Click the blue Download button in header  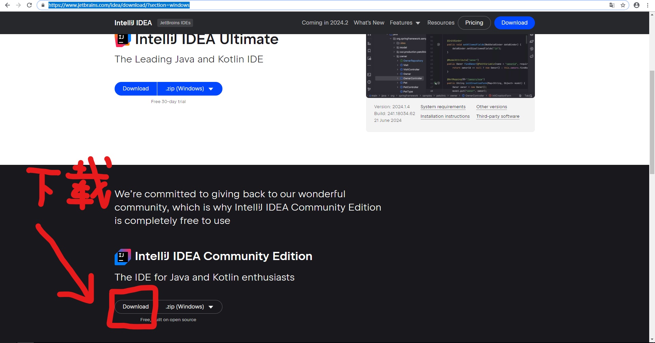[514, 23]
